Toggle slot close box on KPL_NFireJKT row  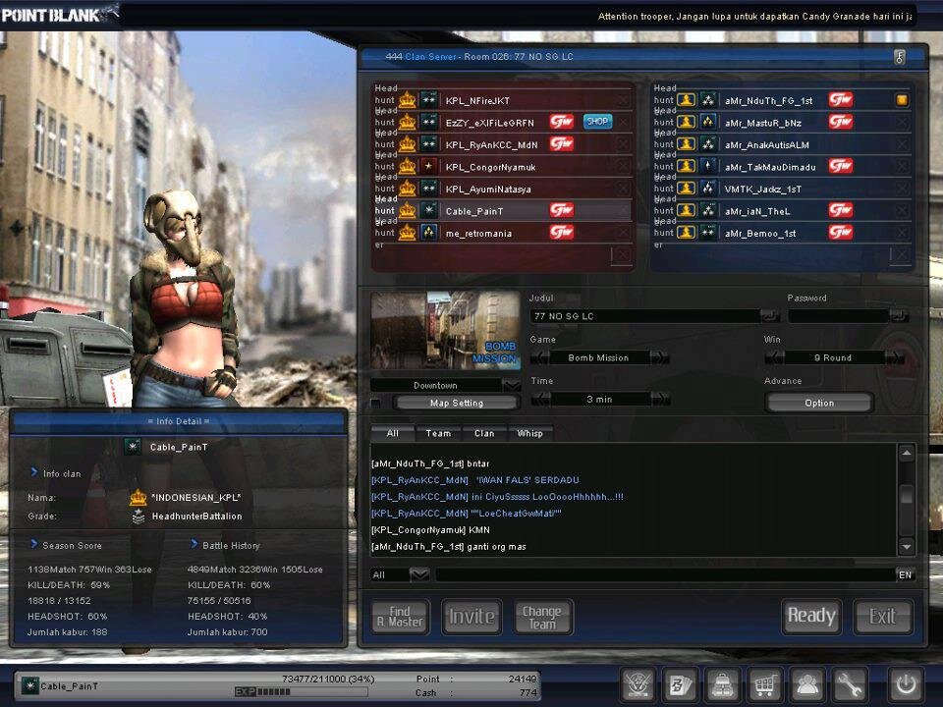tap(624, 100)
